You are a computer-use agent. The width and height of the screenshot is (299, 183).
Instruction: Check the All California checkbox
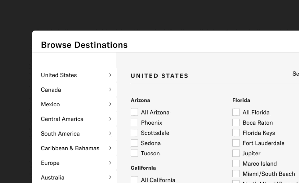(x=134, y=180)
